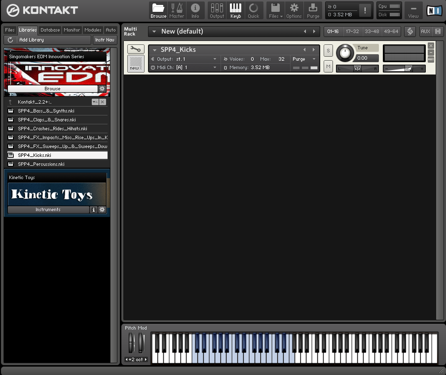This screenshot has height=375, width=446.
Task: Open Kinetic Toys info icon
Action: pos(94,210)
